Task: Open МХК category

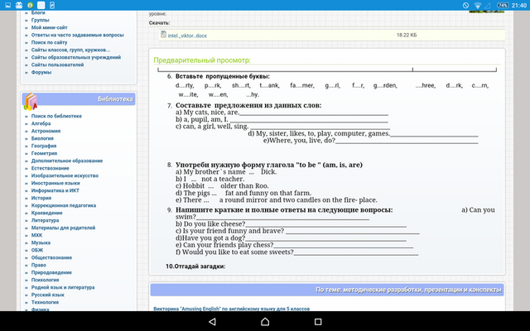Action: tap(36, 235)
